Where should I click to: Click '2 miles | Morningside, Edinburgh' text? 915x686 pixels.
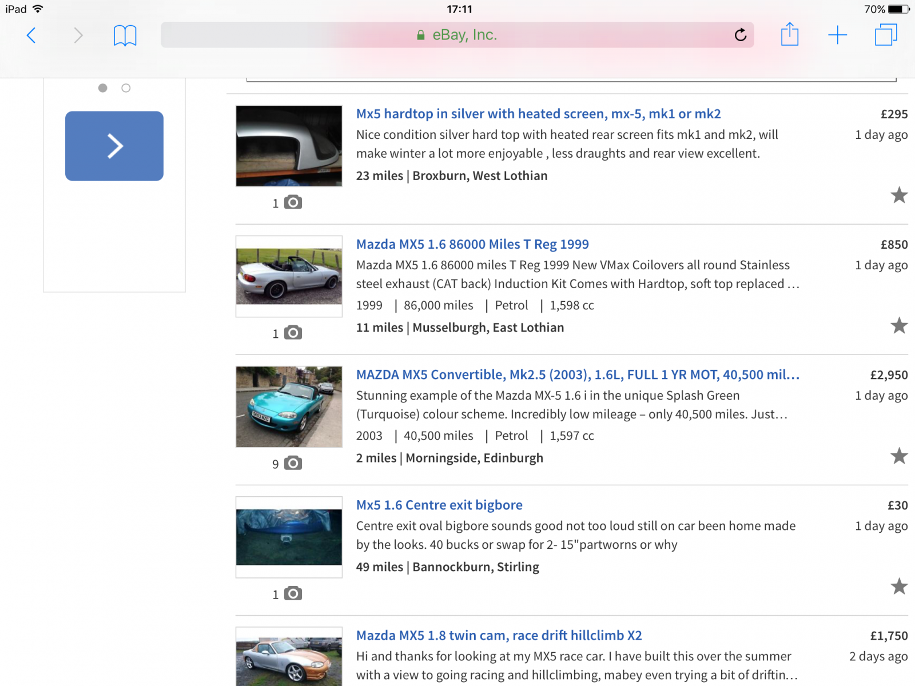pyautogui.click(x=449, y=458)
